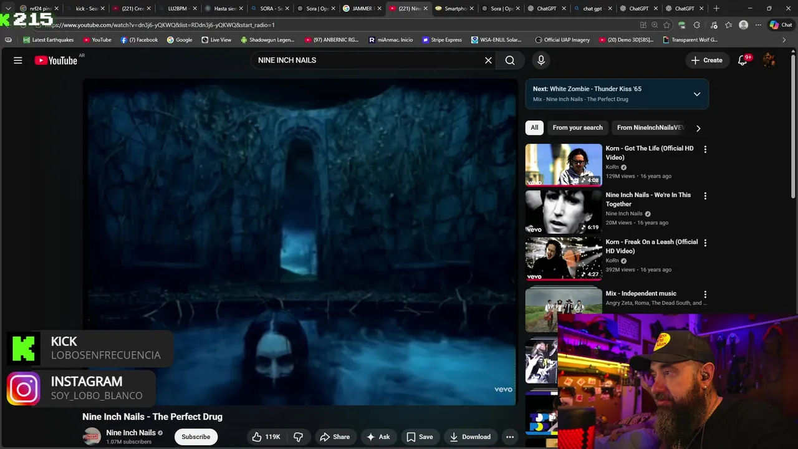Select the From your search chip
This screenshot has height=449, width=798.
578,128
